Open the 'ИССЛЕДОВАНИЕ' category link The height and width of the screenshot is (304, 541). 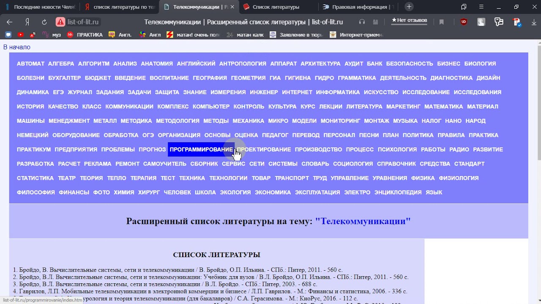point(426,92)
